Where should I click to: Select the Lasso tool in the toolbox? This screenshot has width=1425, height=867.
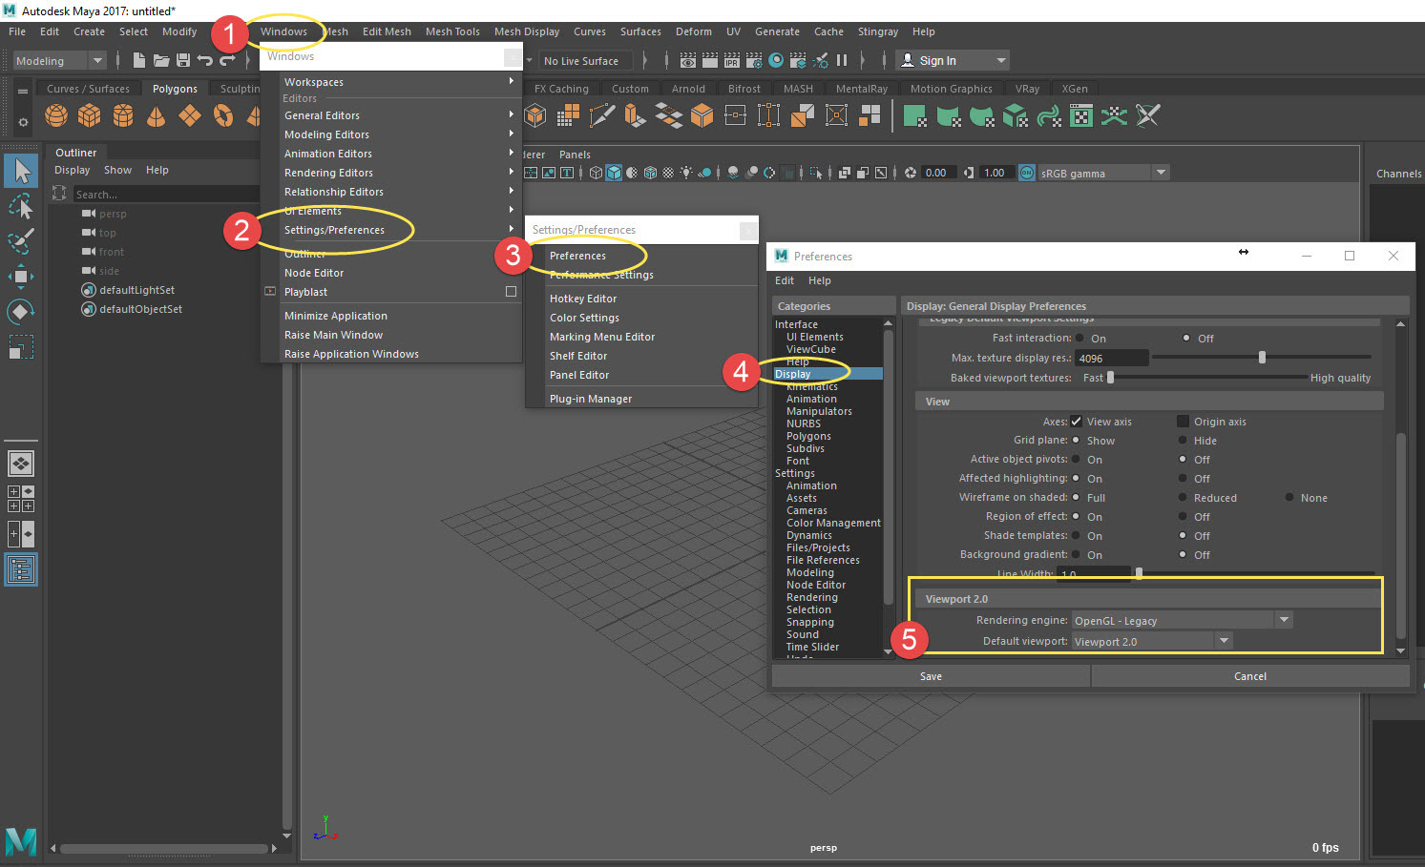(21, 206)
